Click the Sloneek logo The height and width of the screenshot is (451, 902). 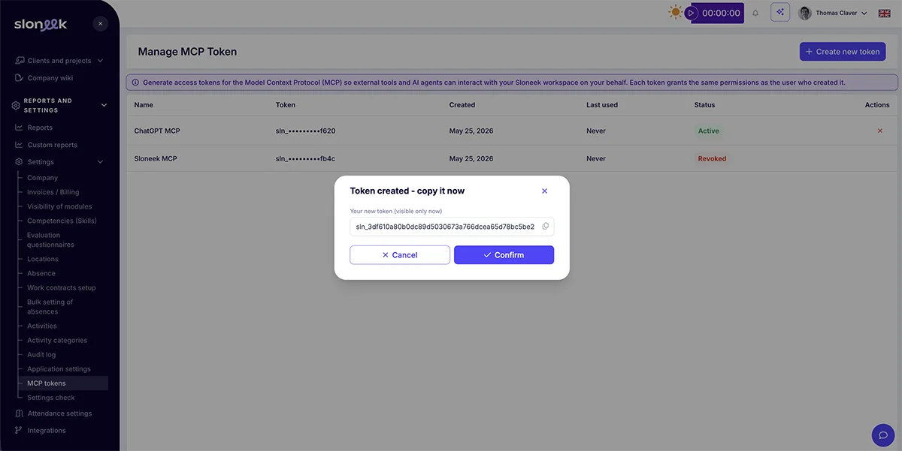[41, 25]
